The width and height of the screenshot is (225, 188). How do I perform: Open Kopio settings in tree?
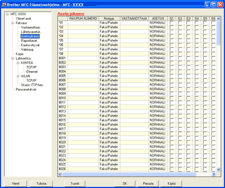coord(20,54)
